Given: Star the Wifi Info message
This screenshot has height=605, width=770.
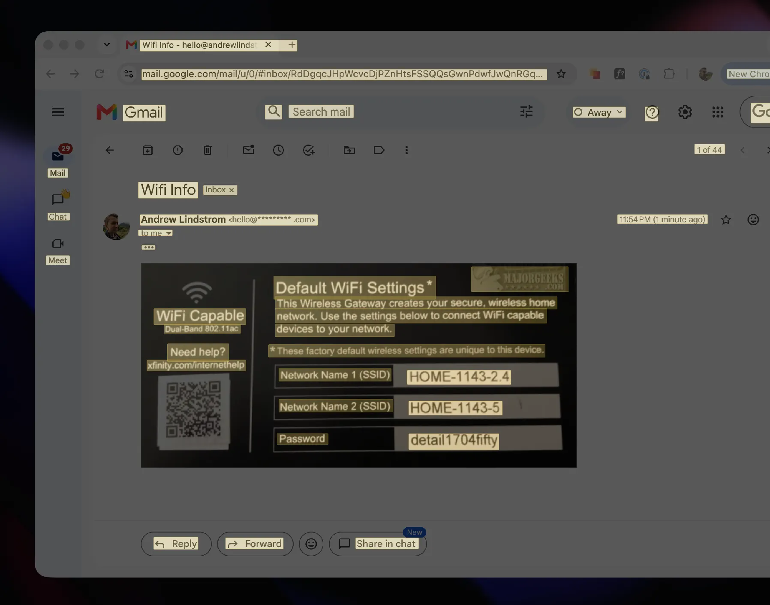Looking at the screenshot, I should [726, 220].
